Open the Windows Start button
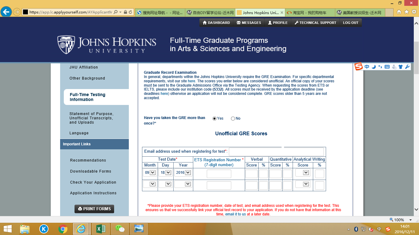The width and height of the screenshot is (419, 235). 7,229
